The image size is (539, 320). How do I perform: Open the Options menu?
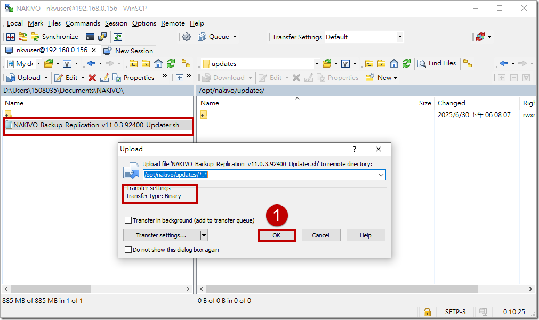tap(144, 23)
